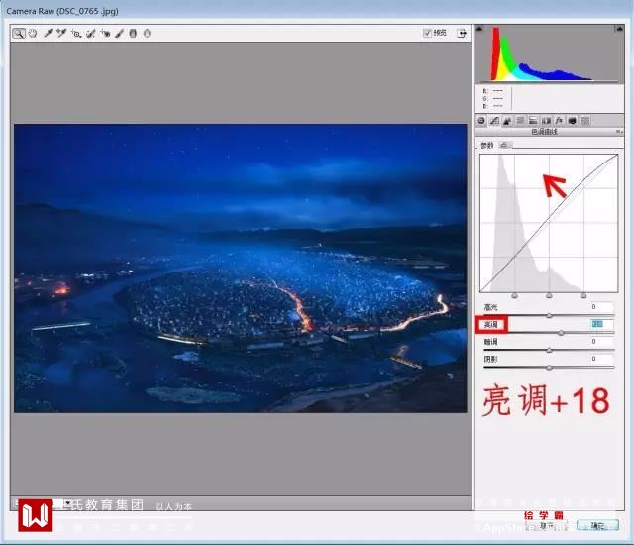634x545 pixels.
Task: Click the RGB histogram display
Action: [549, 53]
